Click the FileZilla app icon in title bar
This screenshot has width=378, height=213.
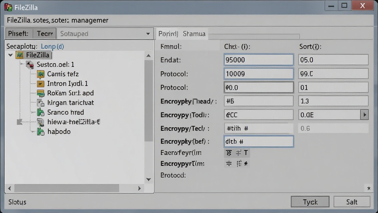tap(8, 7)
